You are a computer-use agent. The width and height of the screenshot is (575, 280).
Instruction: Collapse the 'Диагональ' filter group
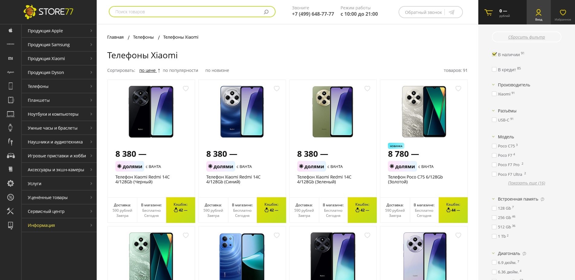(x=493, y=253)
